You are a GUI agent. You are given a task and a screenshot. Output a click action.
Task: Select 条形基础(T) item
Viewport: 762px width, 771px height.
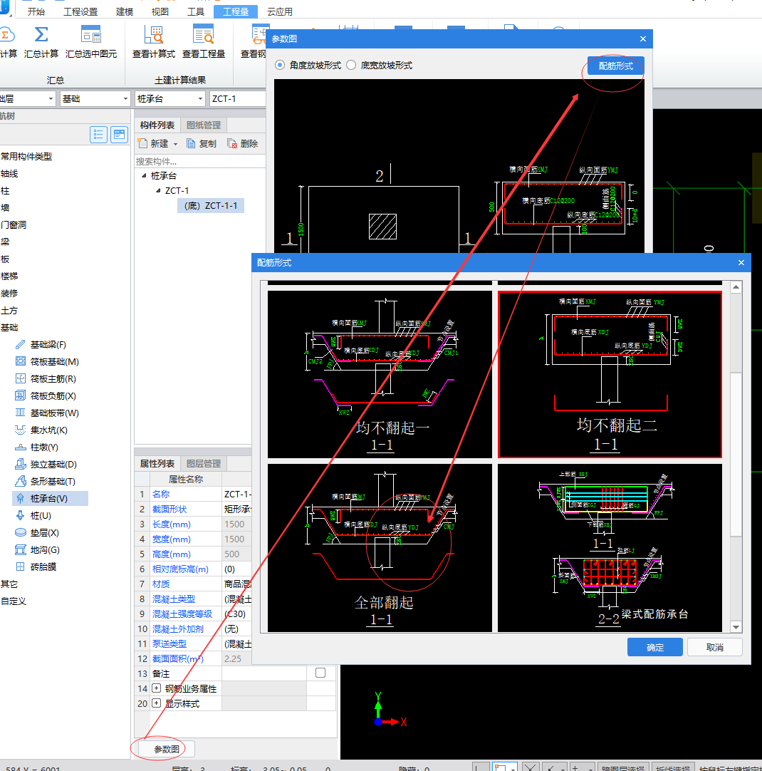point(53,482)
